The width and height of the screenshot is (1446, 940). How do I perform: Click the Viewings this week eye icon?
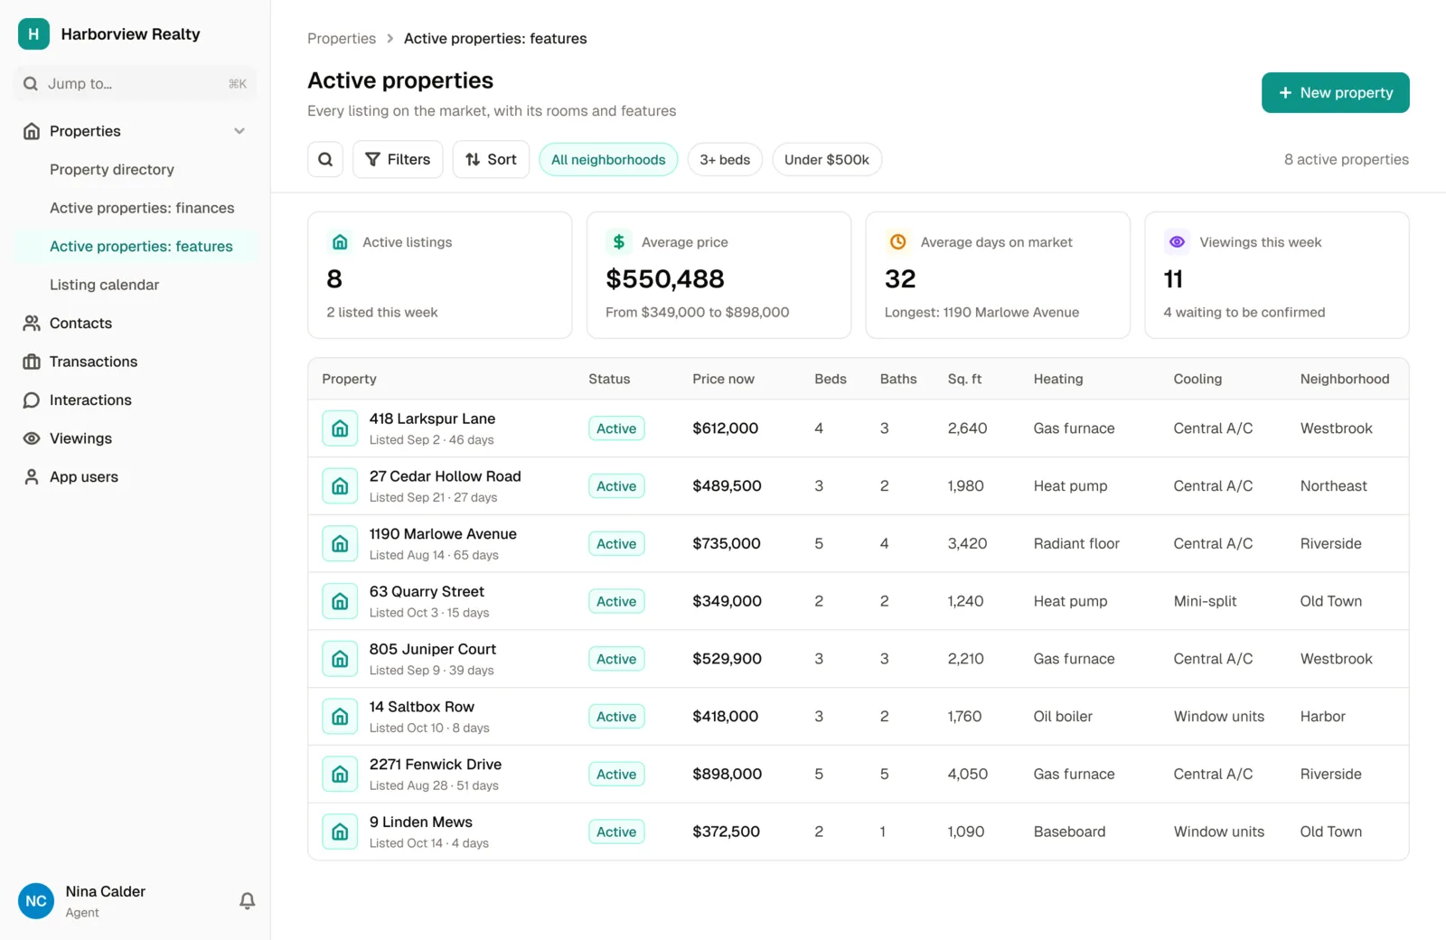(x=1177, y=242)
